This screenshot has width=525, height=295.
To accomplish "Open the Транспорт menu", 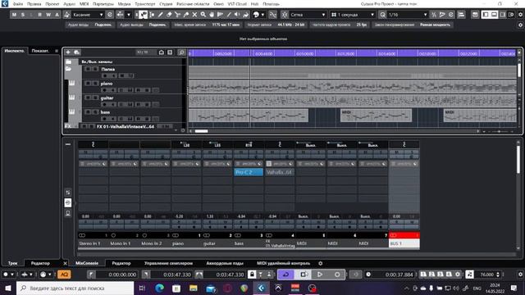I will click(145, 4).
